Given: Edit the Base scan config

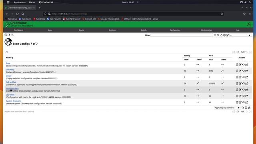Looking at the screenshot, I should 240,65.
